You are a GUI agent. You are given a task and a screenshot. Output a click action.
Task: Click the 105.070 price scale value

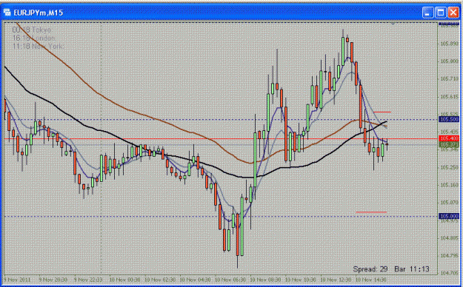click(x=450, y=203)
